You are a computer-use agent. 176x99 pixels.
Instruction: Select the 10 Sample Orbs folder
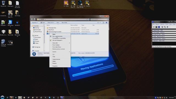coord(52,28)
